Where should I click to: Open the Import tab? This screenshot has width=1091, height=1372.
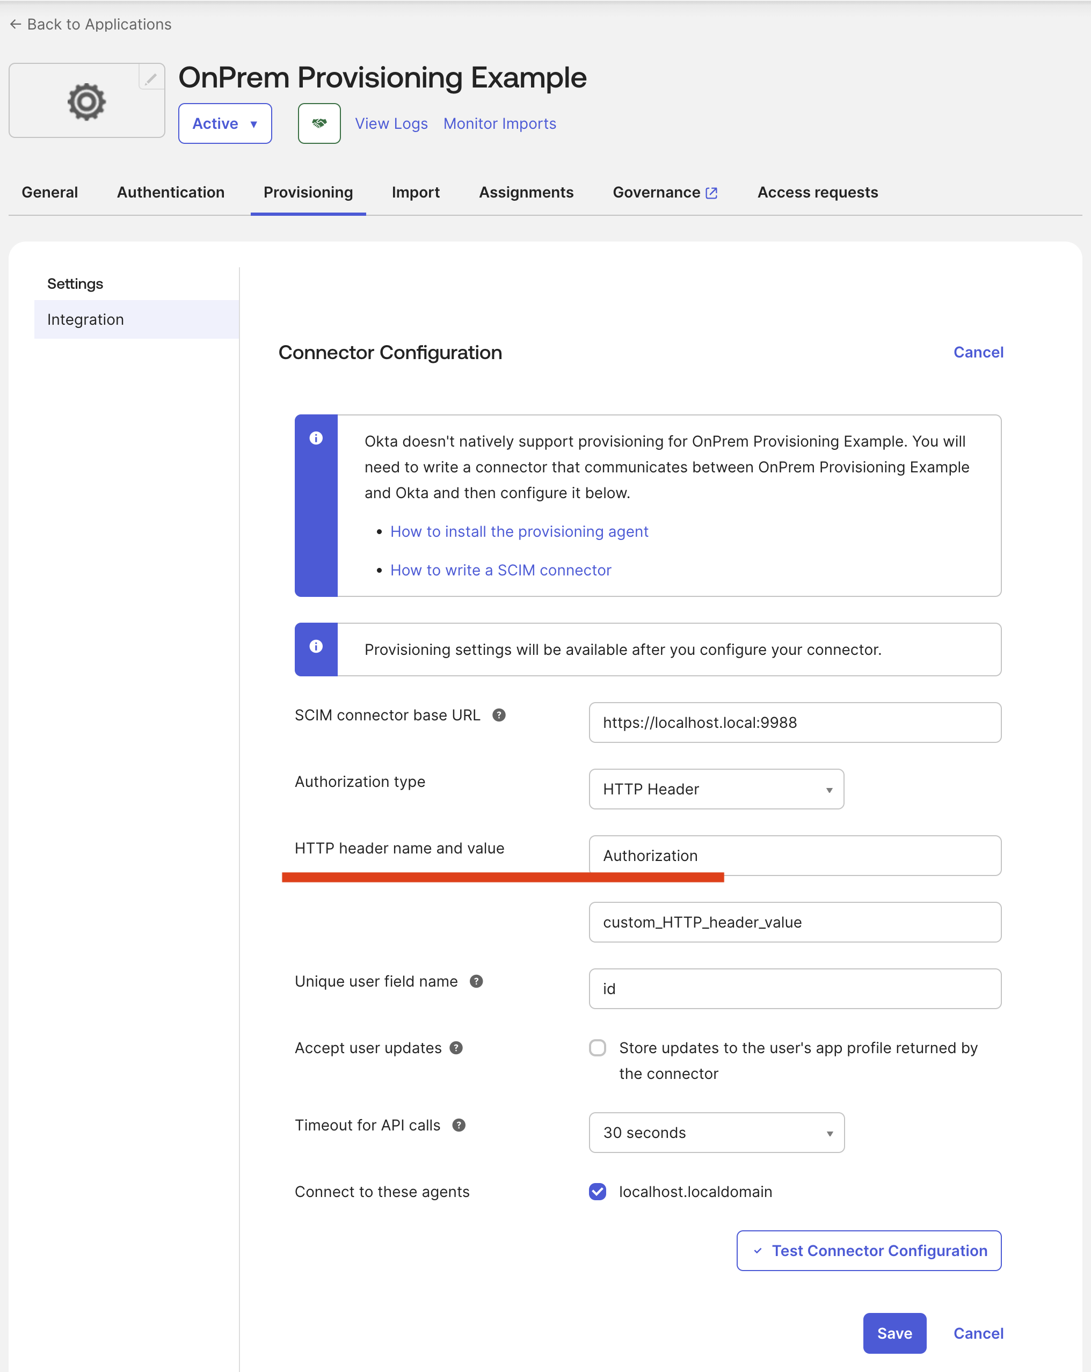416,192
